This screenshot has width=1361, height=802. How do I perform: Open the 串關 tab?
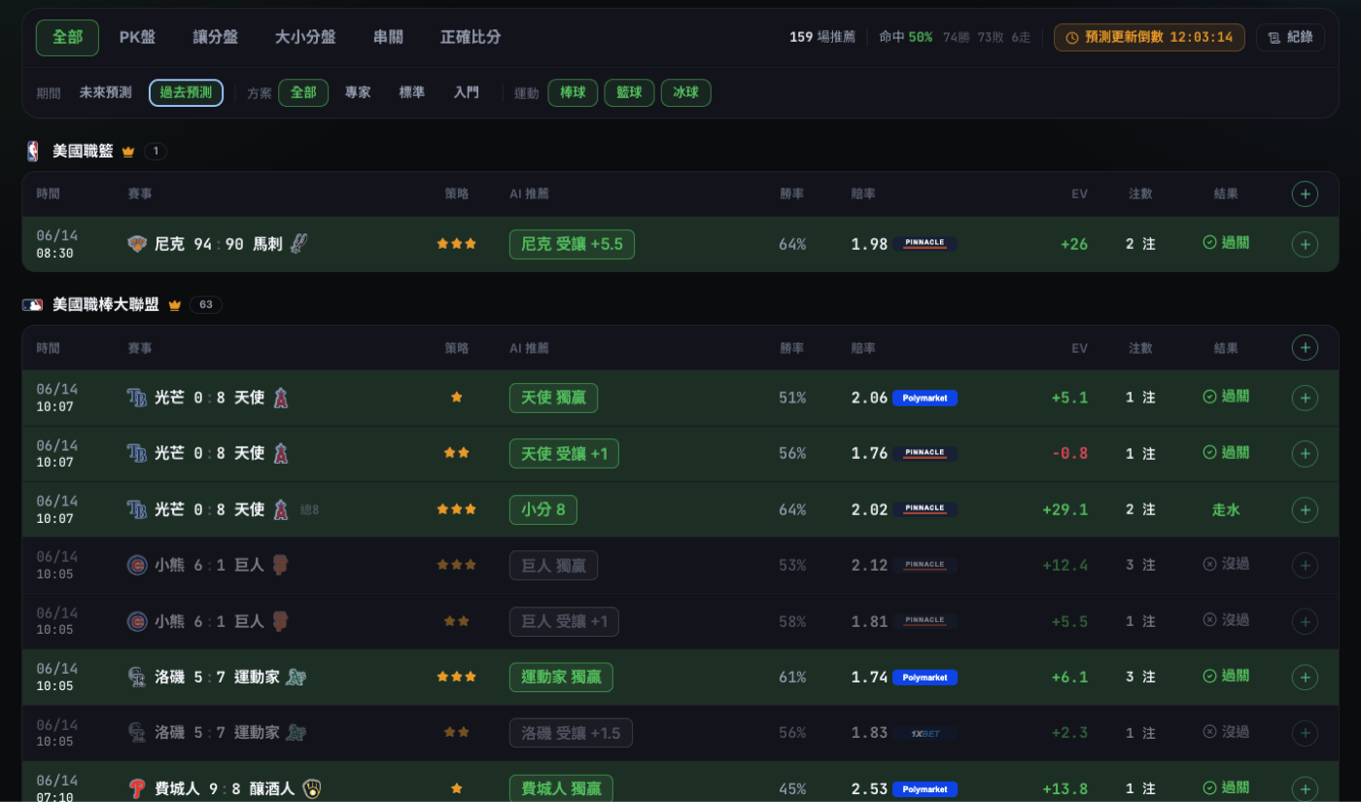388,38
